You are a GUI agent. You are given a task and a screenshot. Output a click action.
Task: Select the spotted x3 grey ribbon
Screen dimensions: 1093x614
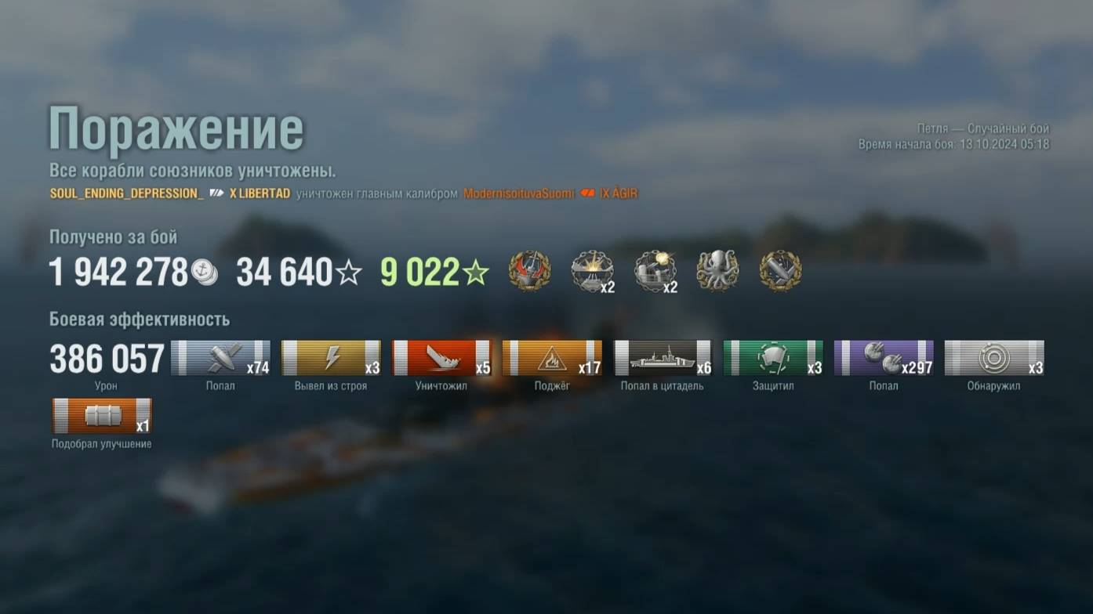point(994,358)
